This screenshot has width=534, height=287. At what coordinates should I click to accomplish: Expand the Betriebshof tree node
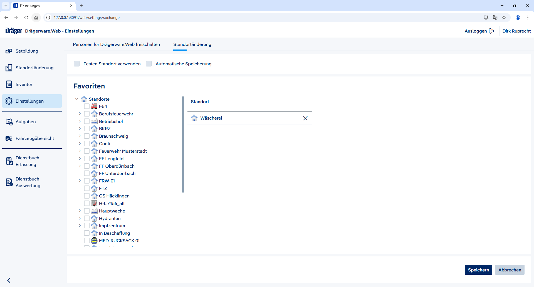tap(80, 121)
